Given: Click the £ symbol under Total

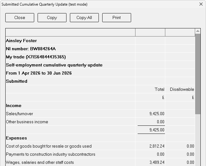Looking at the screenshot, I should point(163,98).
